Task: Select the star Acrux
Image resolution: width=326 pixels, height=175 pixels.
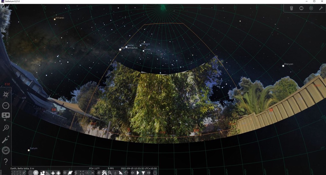Action: (x=144, y=51)
